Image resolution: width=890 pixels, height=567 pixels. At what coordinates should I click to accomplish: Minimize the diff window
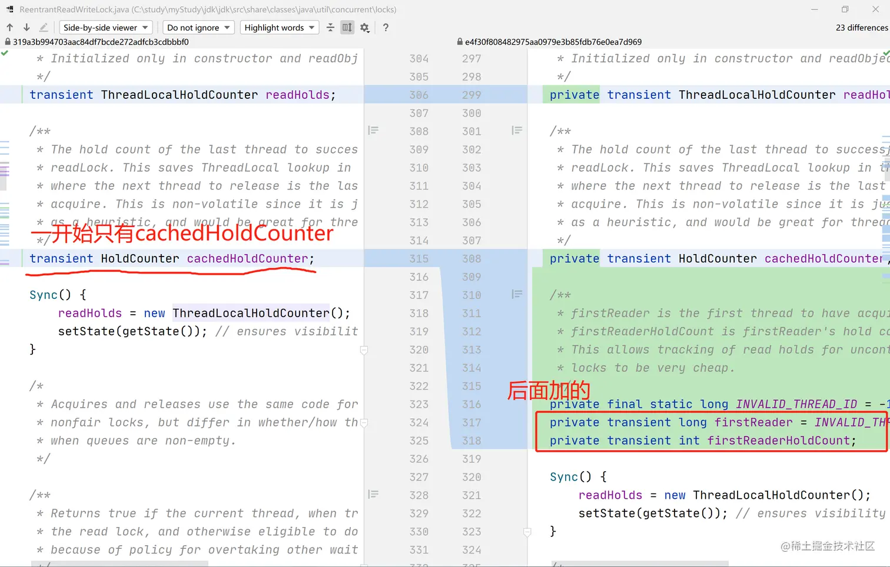click(x=814, y=9)
